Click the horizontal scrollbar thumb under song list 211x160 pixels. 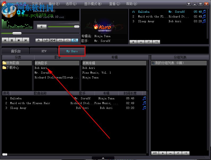tap(5, 154)
